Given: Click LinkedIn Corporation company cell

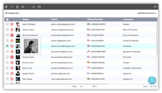Looking at the screenshot, I should (x=132, y=68).
